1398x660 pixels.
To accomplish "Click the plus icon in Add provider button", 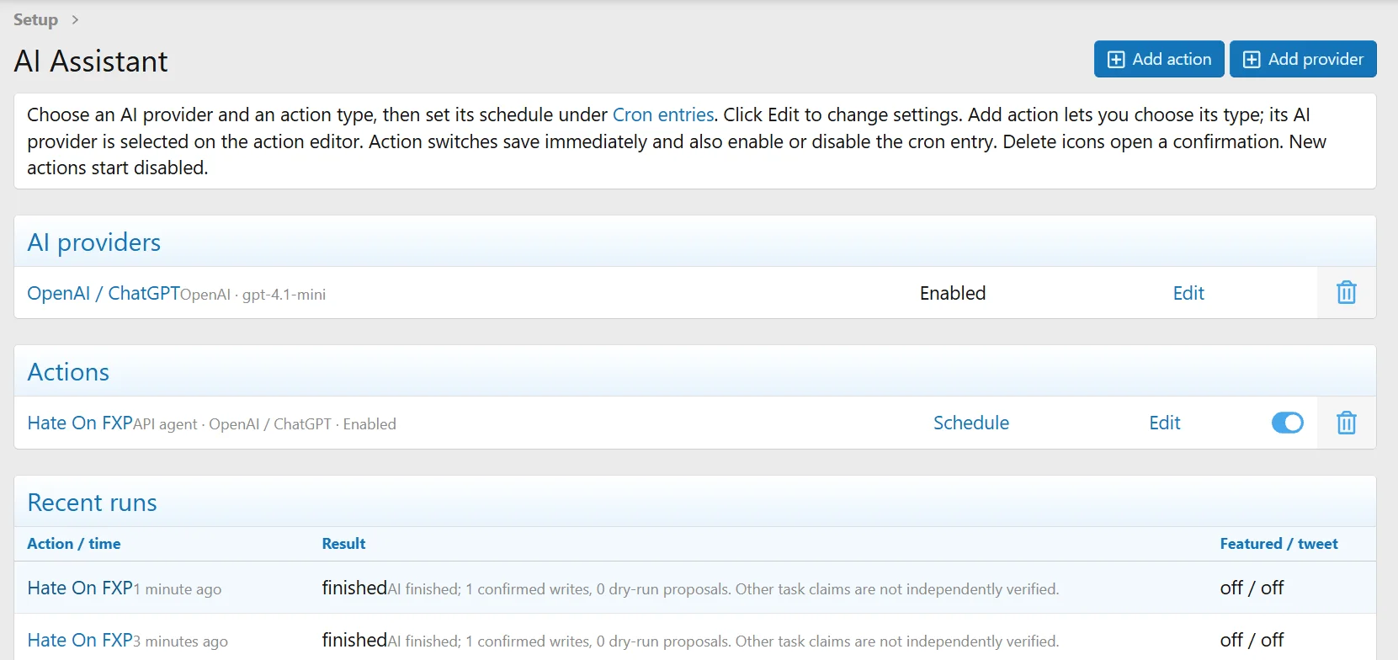I will point(1252,60).
